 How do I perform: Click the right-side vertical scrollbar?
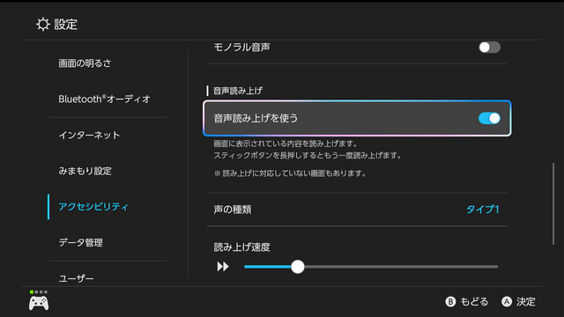pyautogui.click(x=553, y=204)
